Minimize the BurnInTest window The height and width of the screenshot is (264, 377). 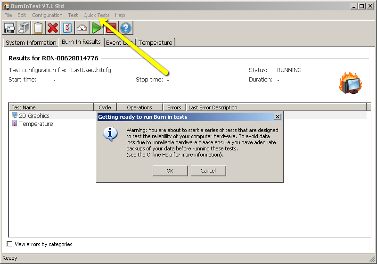[354, 6]
